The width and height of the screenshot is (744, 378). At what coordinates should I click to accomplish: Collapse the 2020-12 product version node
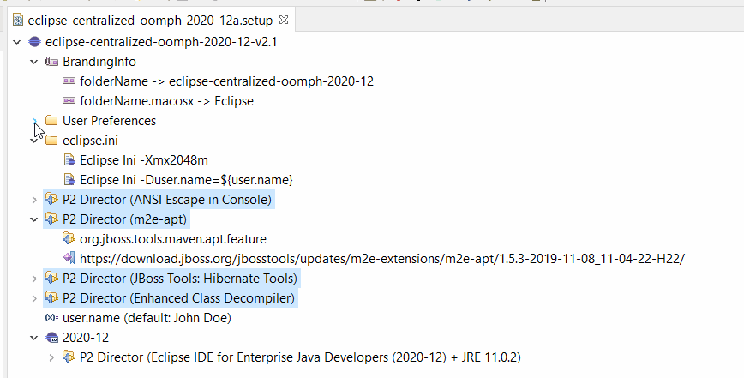[x=33, y=338]
